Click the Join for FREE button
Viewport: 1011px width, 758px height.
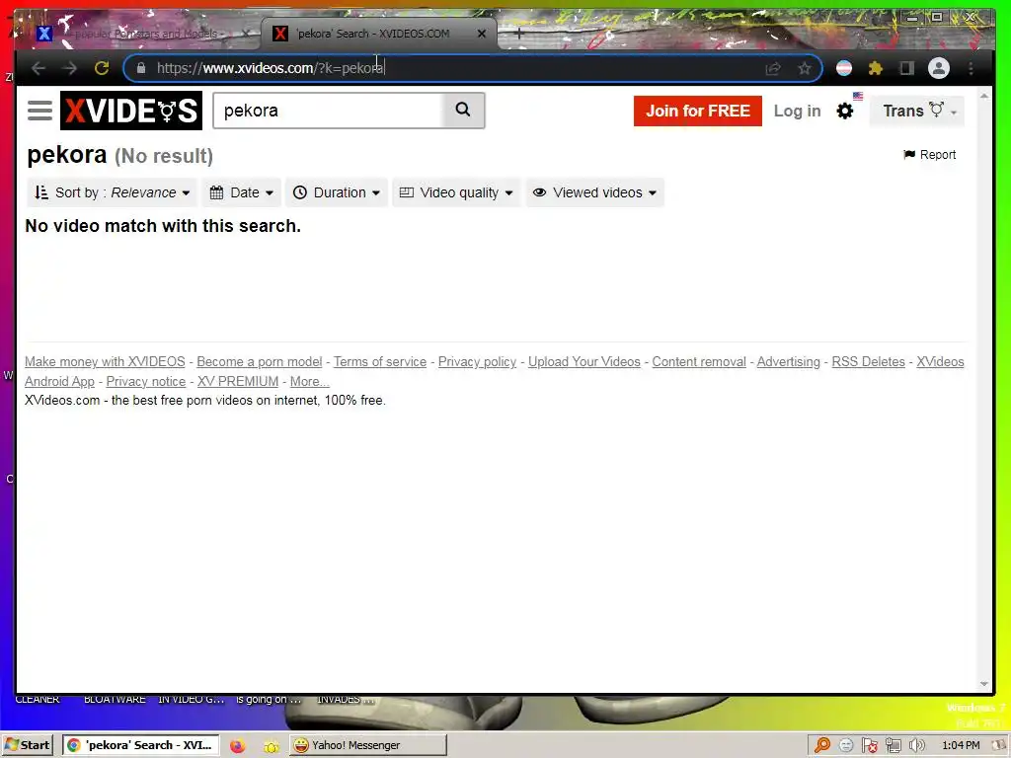698,111
